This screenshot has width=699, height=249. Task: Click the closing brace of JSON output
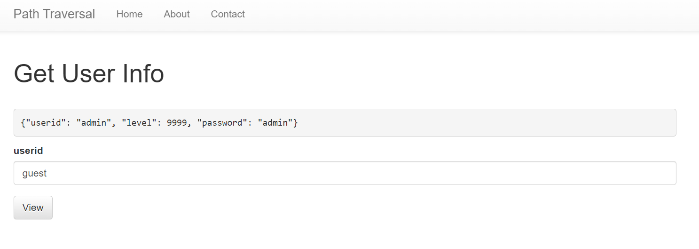point(296,123)
